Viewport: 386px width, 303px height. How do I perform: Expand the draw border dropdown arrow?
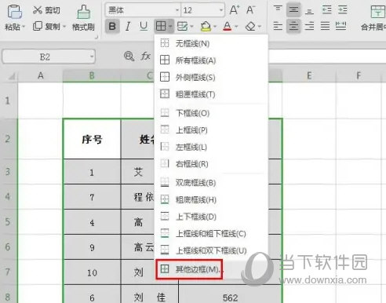[x=191, y=27]
